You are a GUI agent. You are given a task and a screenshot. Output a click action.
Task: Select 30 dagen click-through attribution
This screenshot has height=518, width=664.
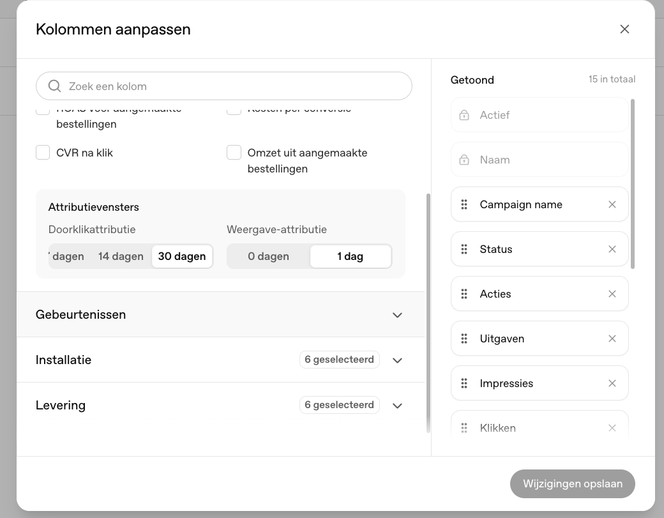(182, 256)
